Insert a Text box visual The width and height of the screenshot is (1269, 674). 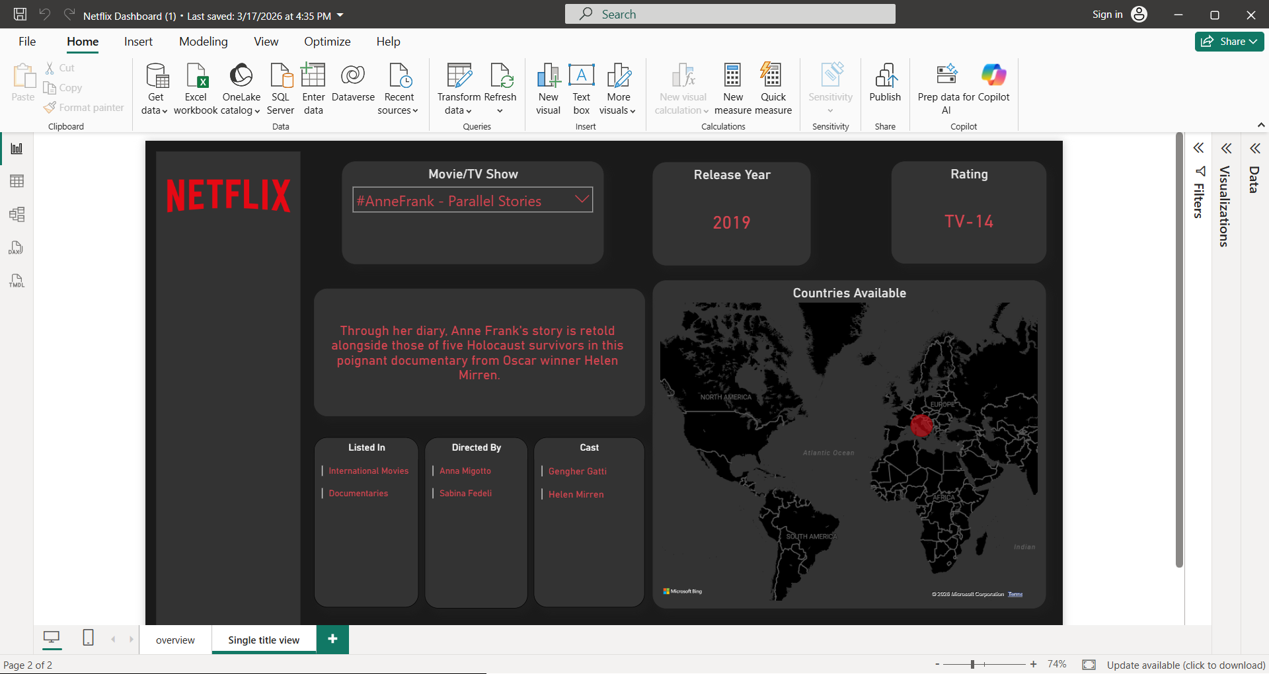pos(581,88)
